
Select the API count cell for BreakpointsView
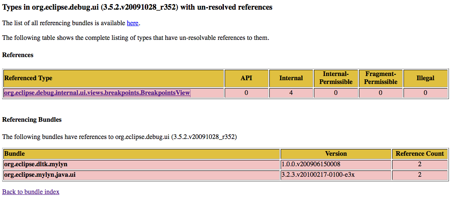[247, 93]
